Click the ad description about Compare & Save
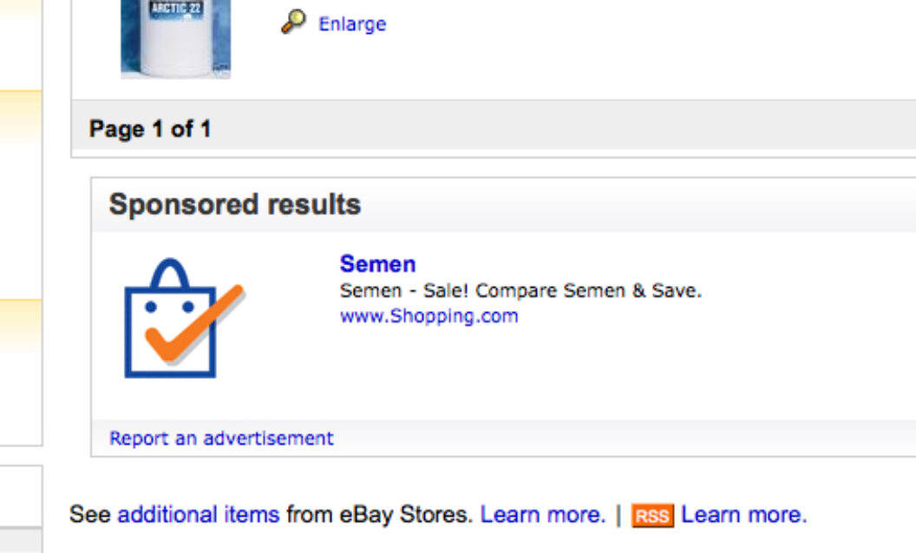Image resolution: width=916 pixels, height=553 pixels. [520, 290]
